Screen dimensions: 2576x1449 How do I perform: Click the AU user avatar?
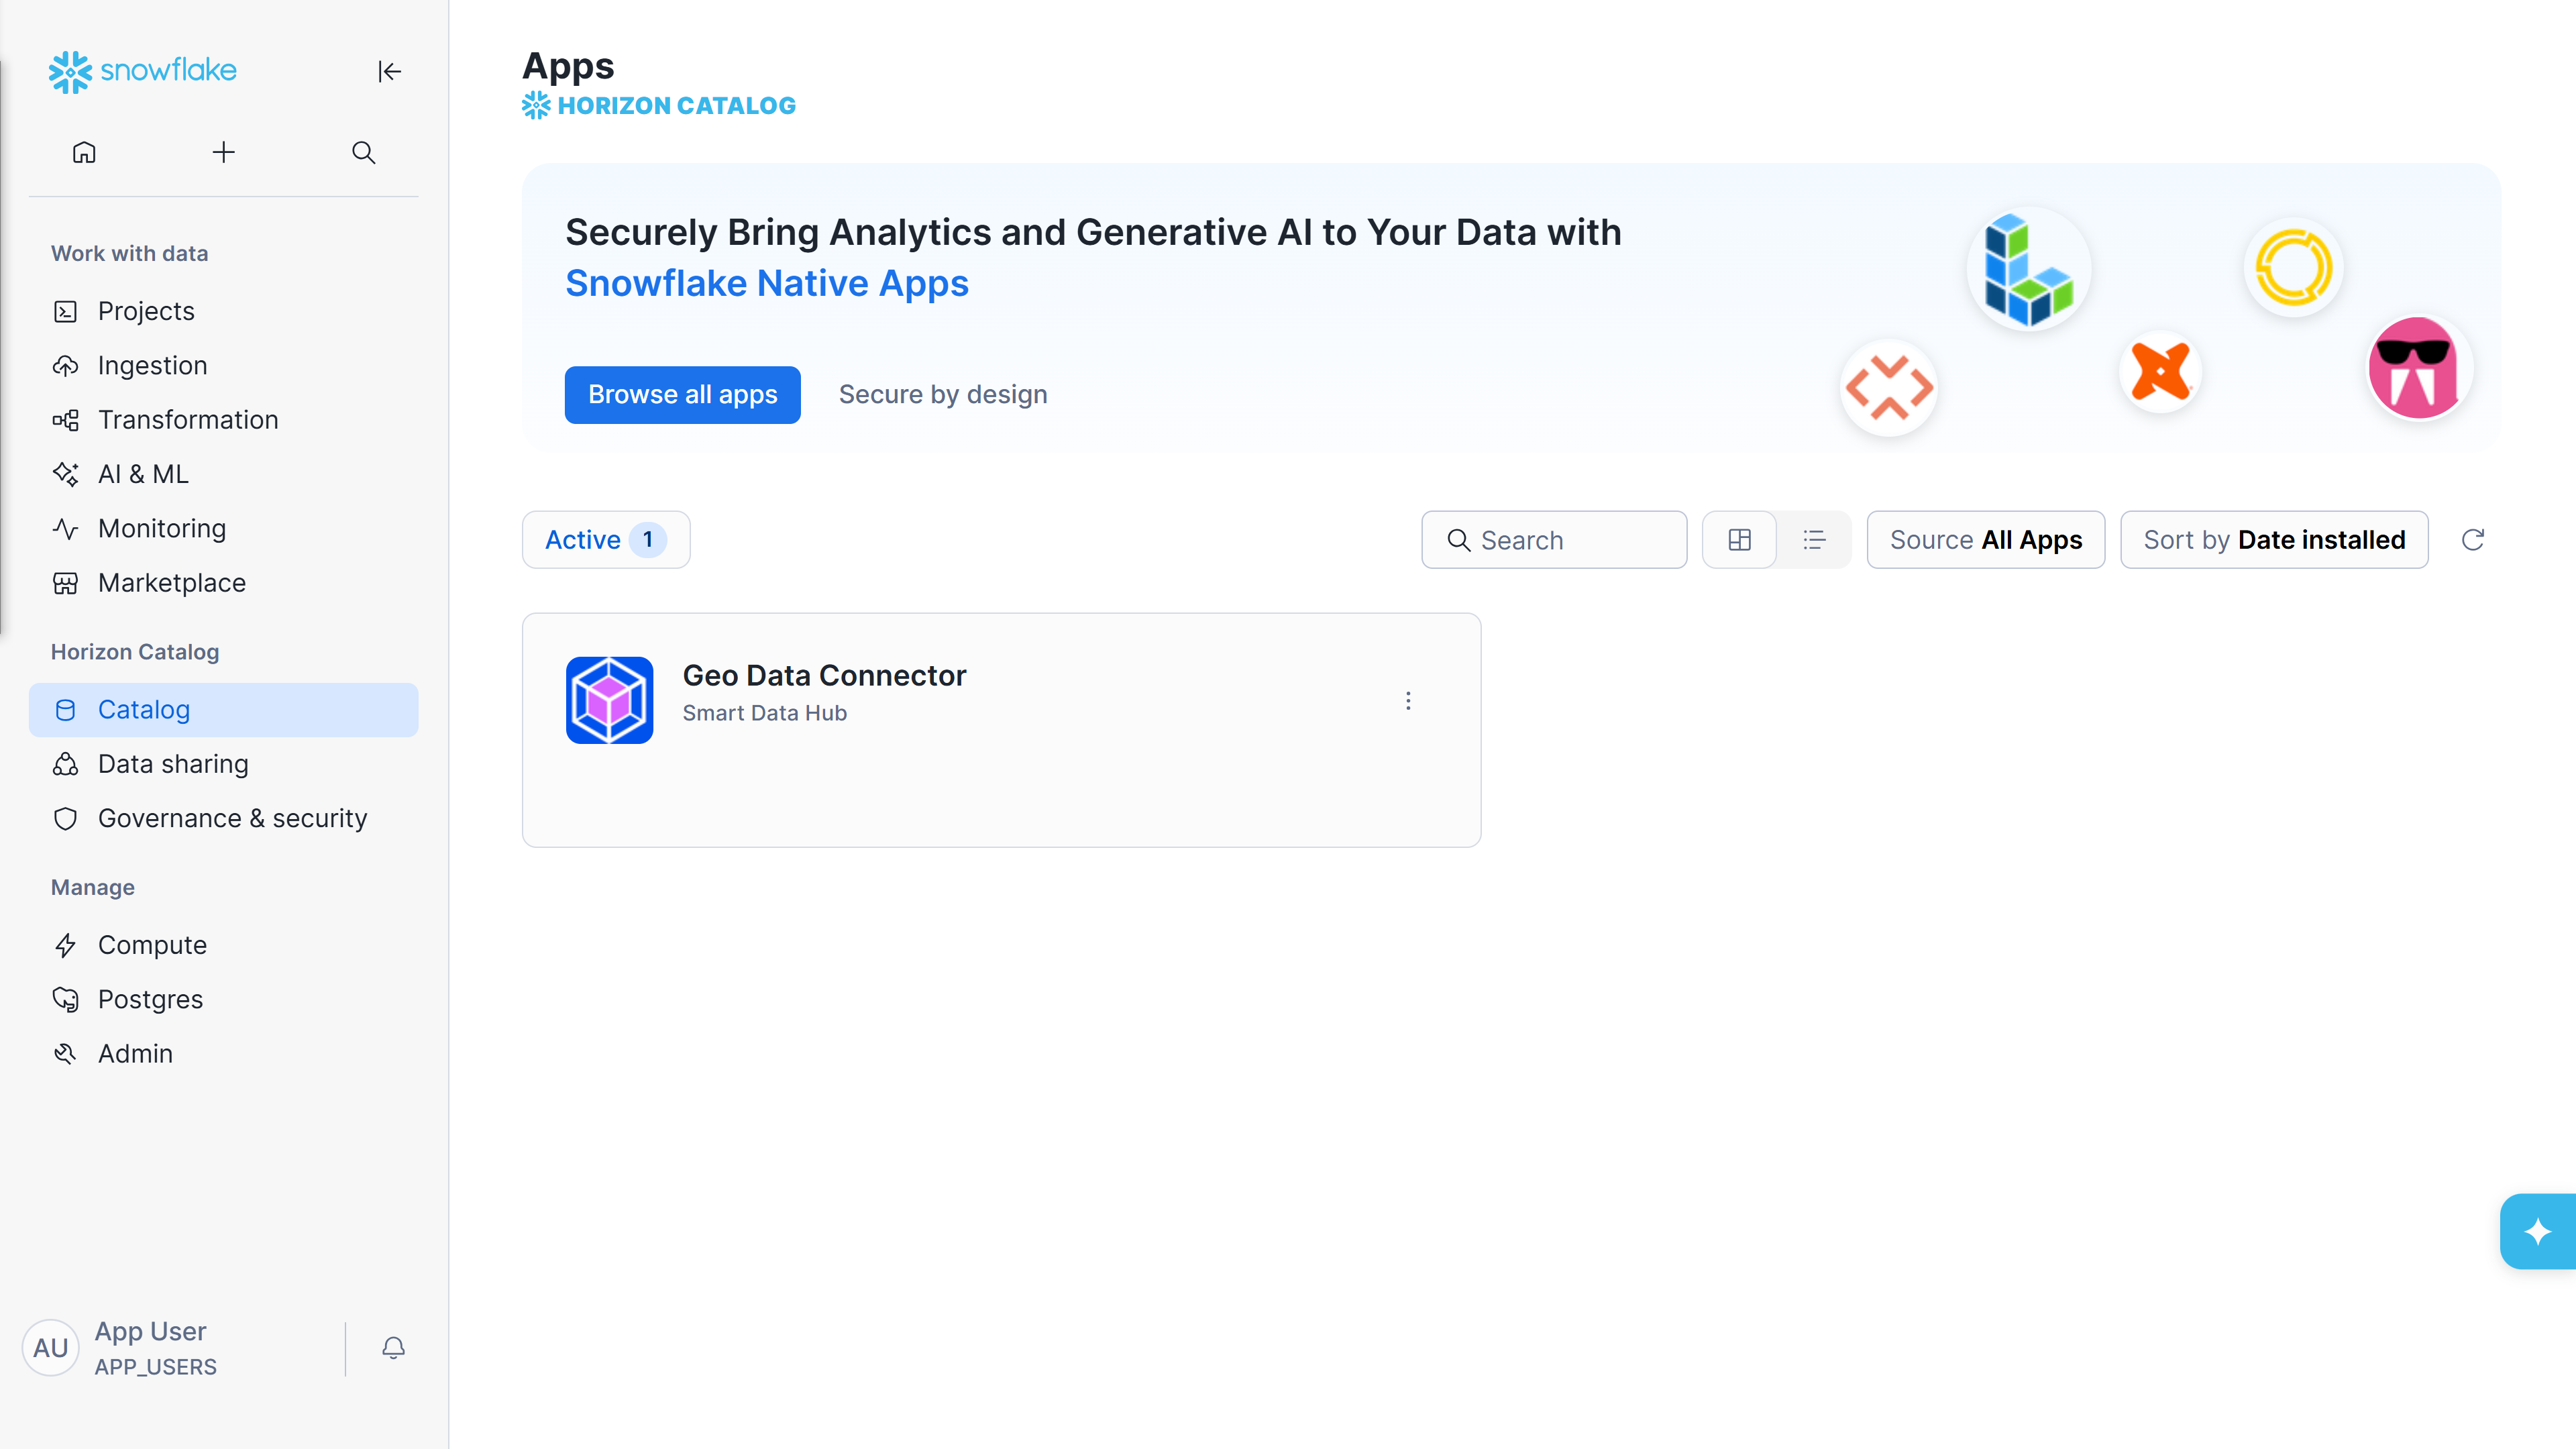[x=51, y=1348]
